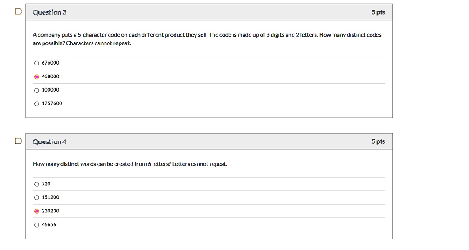Choose the 100000 radio button
This screenshot has height=250, width=469.
click(37, 90)
